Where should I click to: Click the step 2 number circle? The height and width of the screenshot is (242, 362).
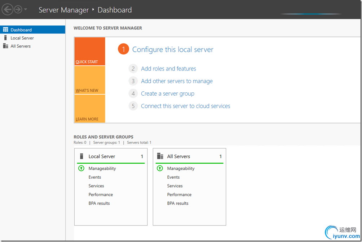coord(133,69)
